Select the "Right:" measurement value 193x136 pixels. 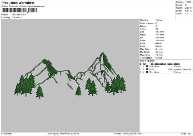[160, 35]
